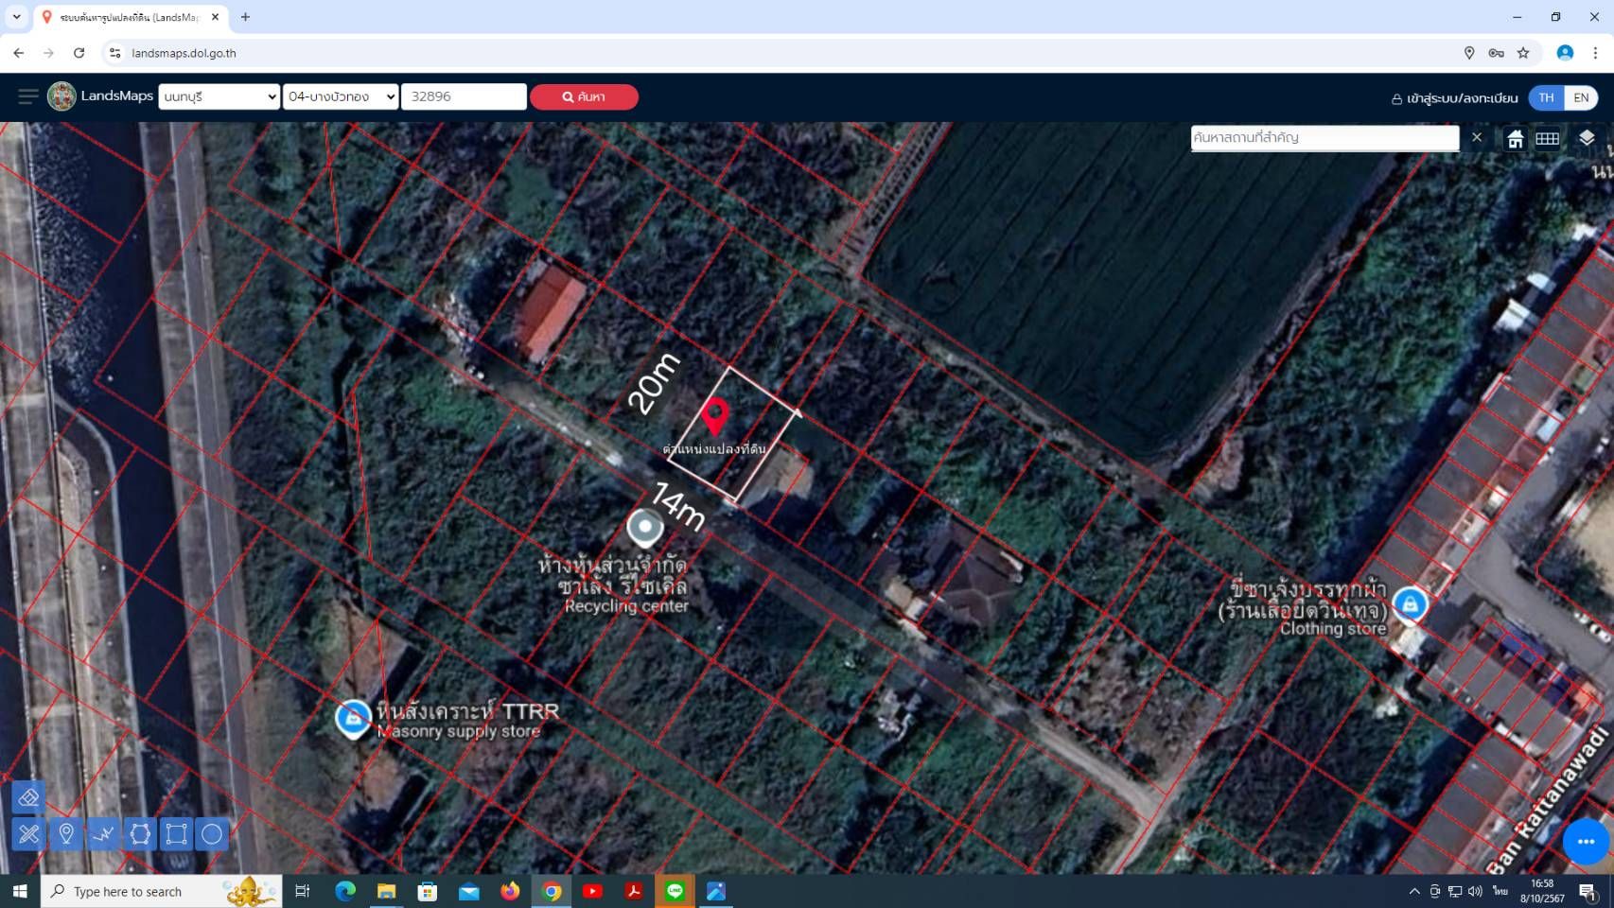Click the address bar landsmaps.dol.go.th
Screen dimensions: 1614x908
(184, 53)
